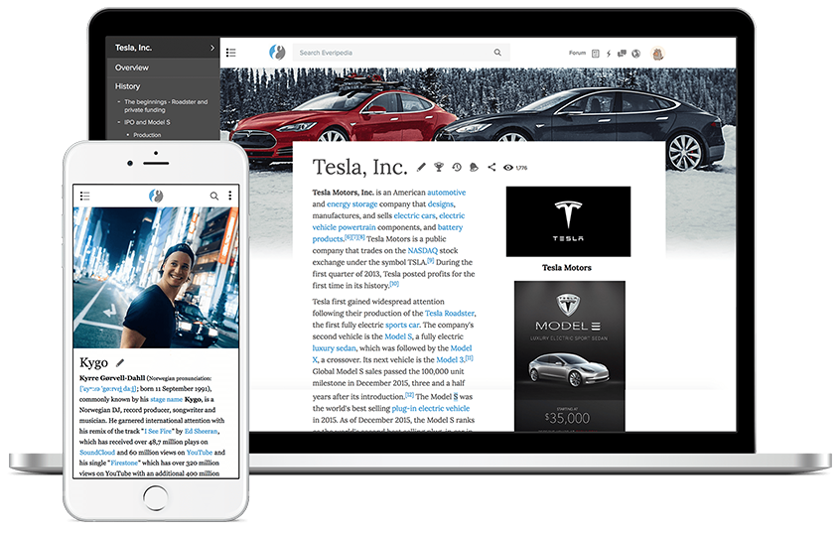840x535 pixels.
Task: Select History in the sidebar
Action: click(x=127, y=86)
